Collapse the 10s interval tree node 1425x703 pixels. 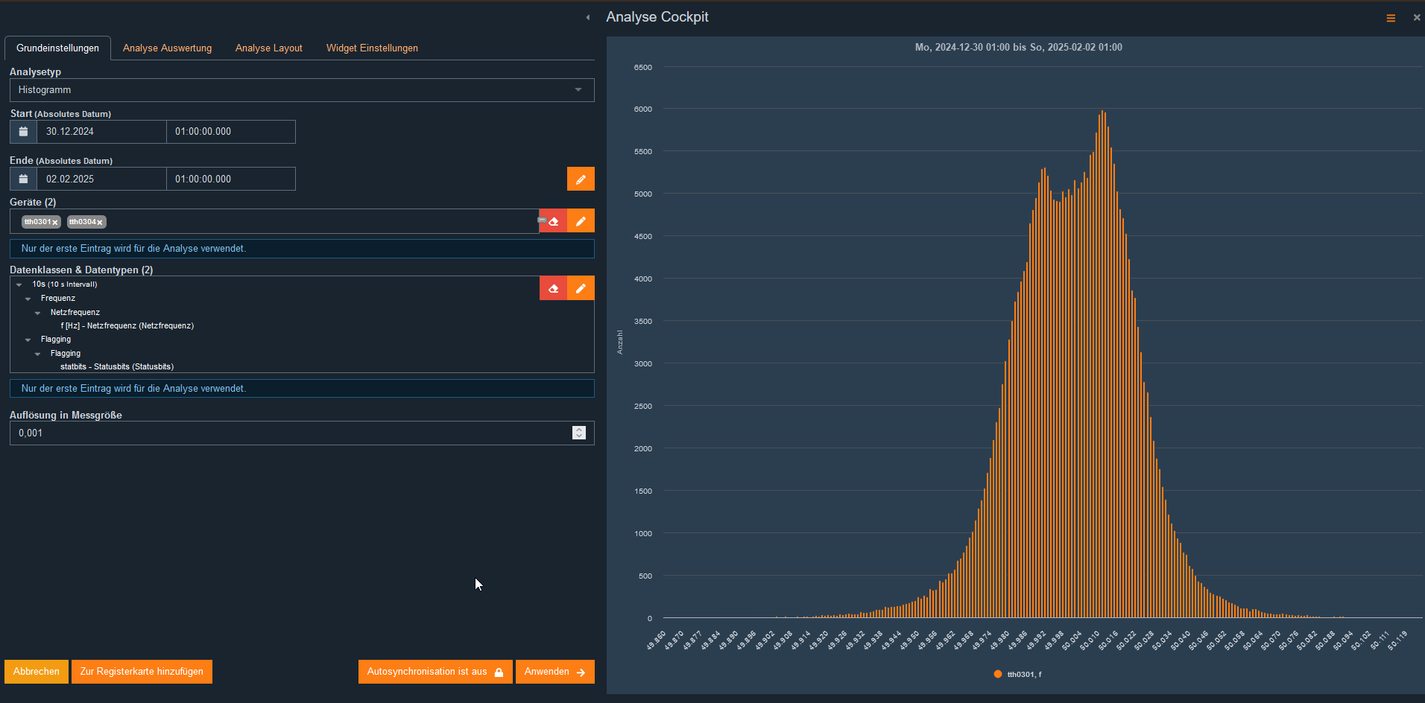[19, 284]
